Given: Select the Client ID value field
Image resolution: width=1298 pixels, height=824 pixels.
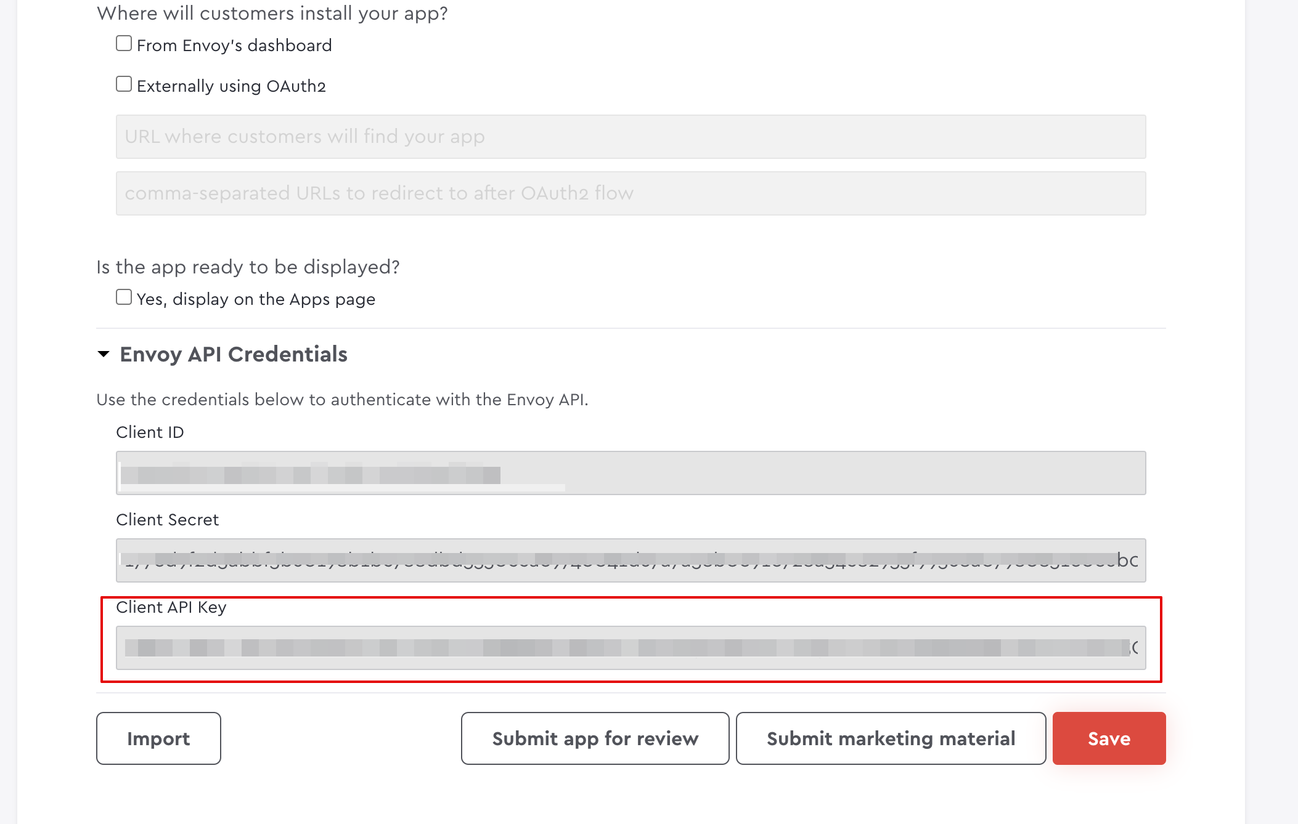Looking at the screenshot, I should tap(631, 473).
